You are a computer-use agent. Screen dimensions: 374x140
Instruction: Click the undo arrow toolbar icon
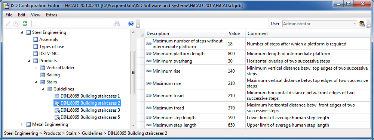pos(16,23)
